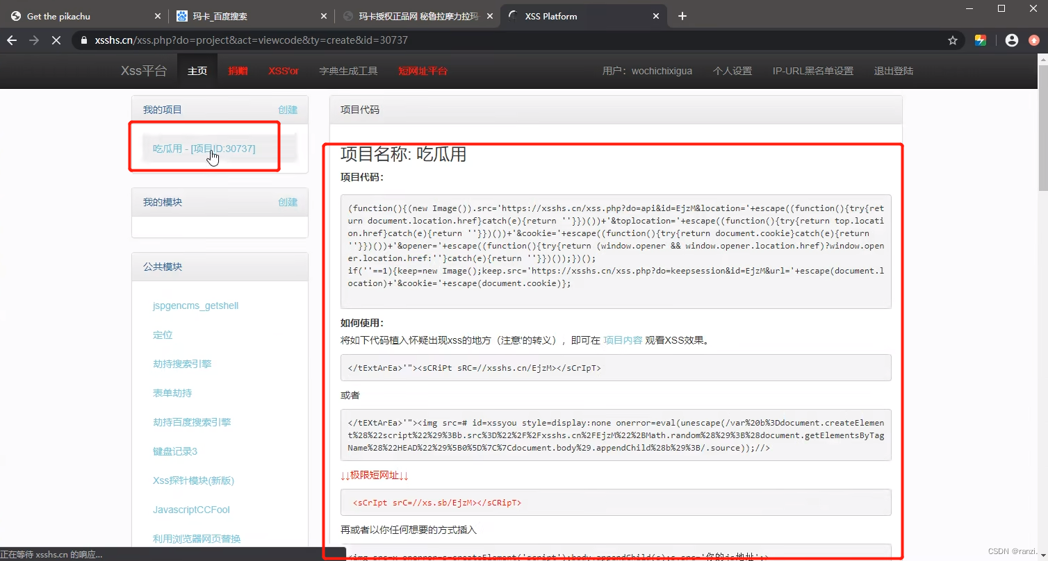Click the lock icon in address bar

(x=84, y=40)
